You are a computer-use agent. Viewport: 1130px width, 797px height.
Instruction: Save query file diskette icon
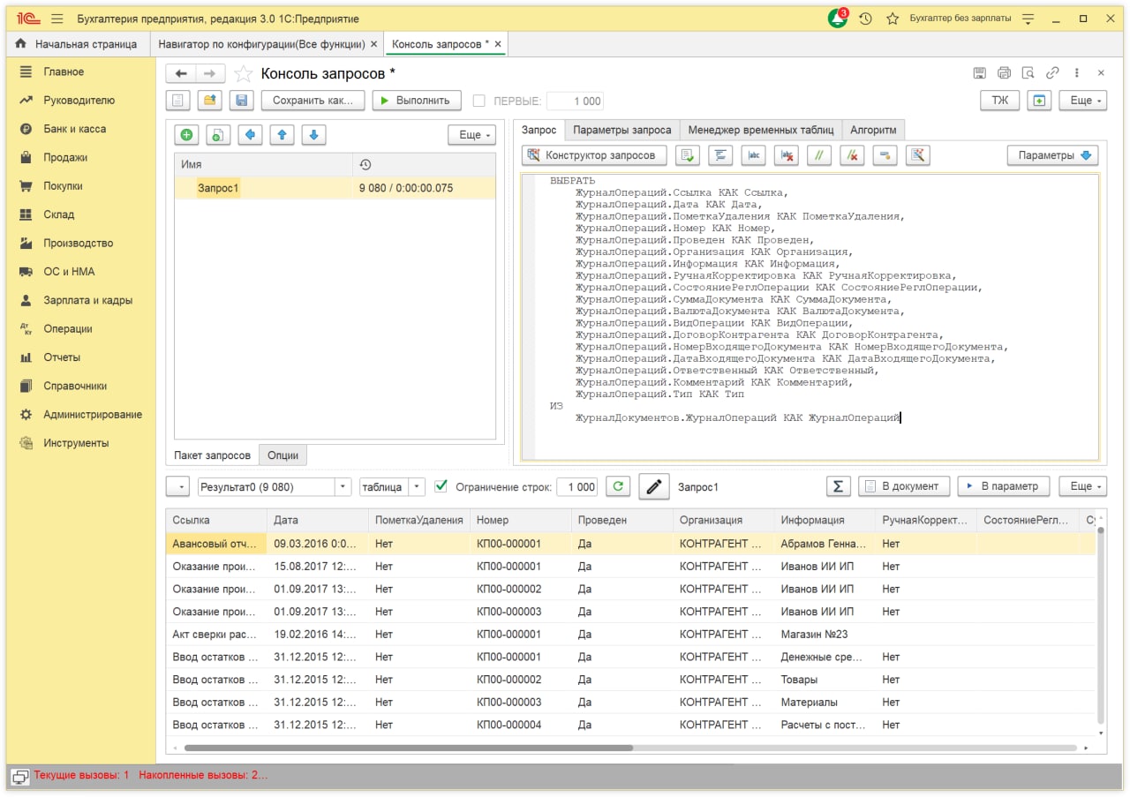[x=241, y=101]
